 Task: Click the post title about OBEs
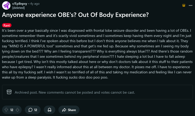76,15
